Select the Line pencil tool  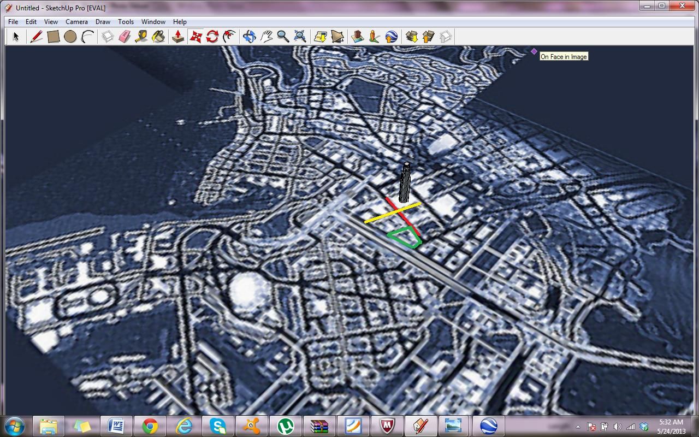(36, 37)
